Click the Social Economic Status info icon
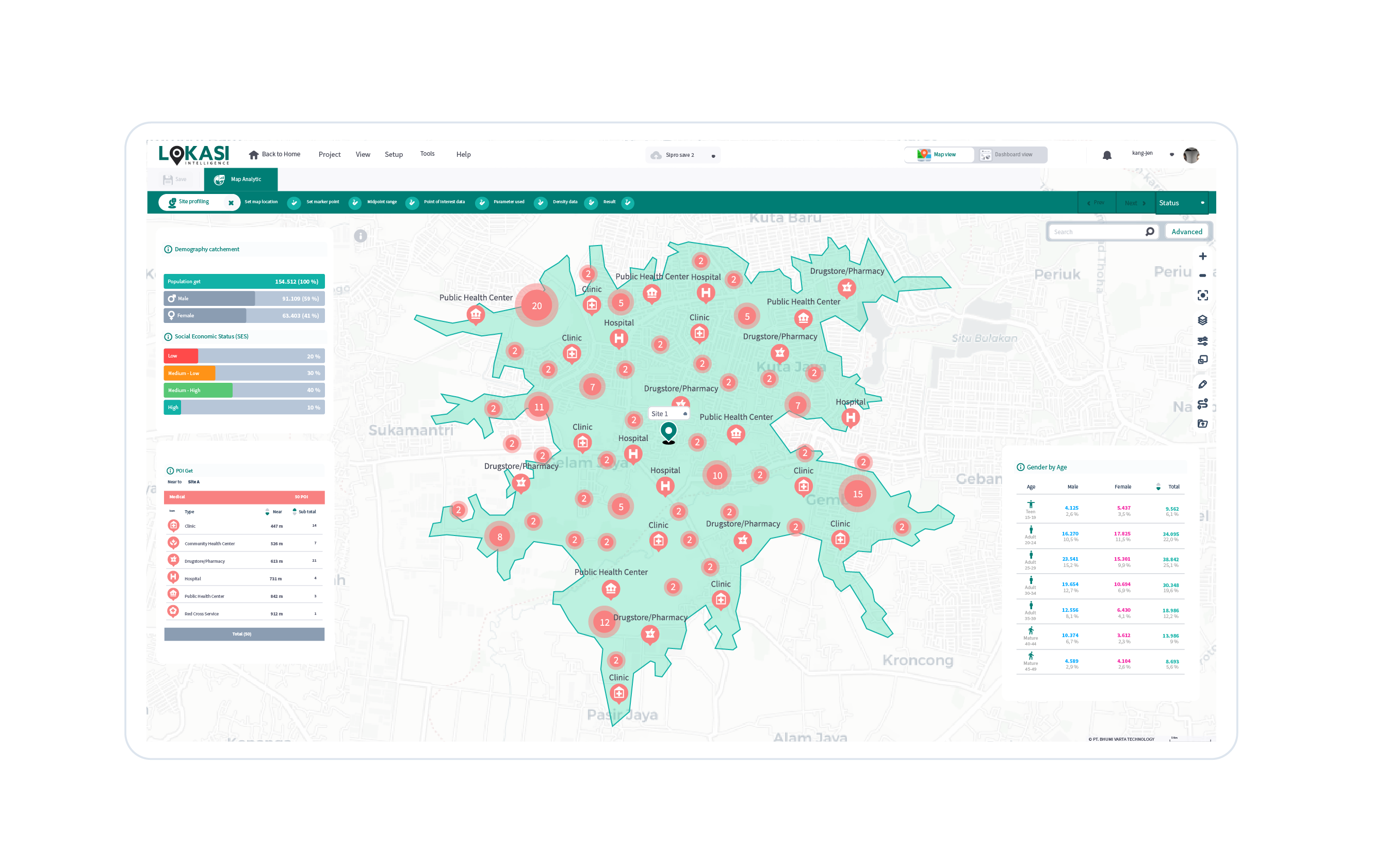 [x=168, y=336]
